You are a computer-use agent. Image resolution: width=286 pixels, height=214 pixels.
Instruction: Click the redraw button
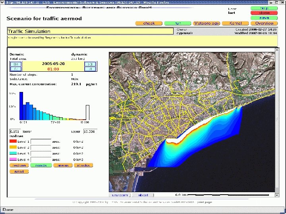(19, 165)
